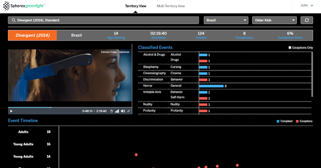The width and height of the screenshot is (321, 168).
Task: Click the Profanity red bar
Action: click(203, 111)
